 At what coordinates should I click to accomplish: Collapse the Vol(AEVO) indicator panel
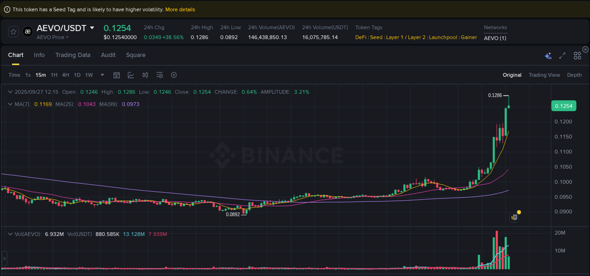coord(10,234)
